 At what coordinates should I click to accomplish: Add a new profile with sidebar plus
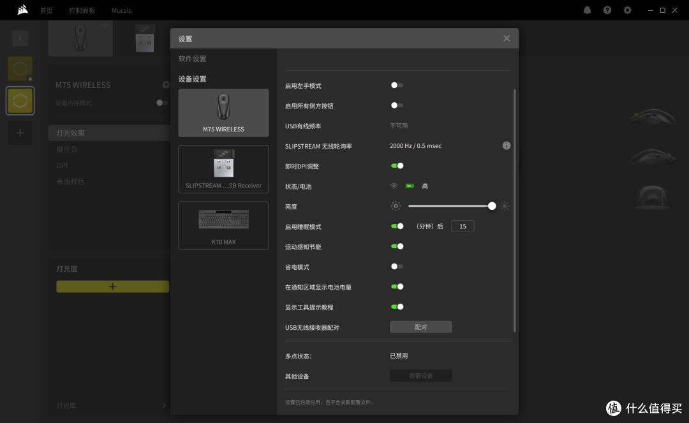pos(20,133)
